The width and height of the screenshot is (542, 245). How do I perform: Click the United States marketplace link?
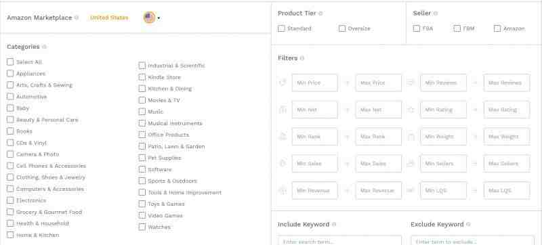pyautogui.click(x=109, y=18)
